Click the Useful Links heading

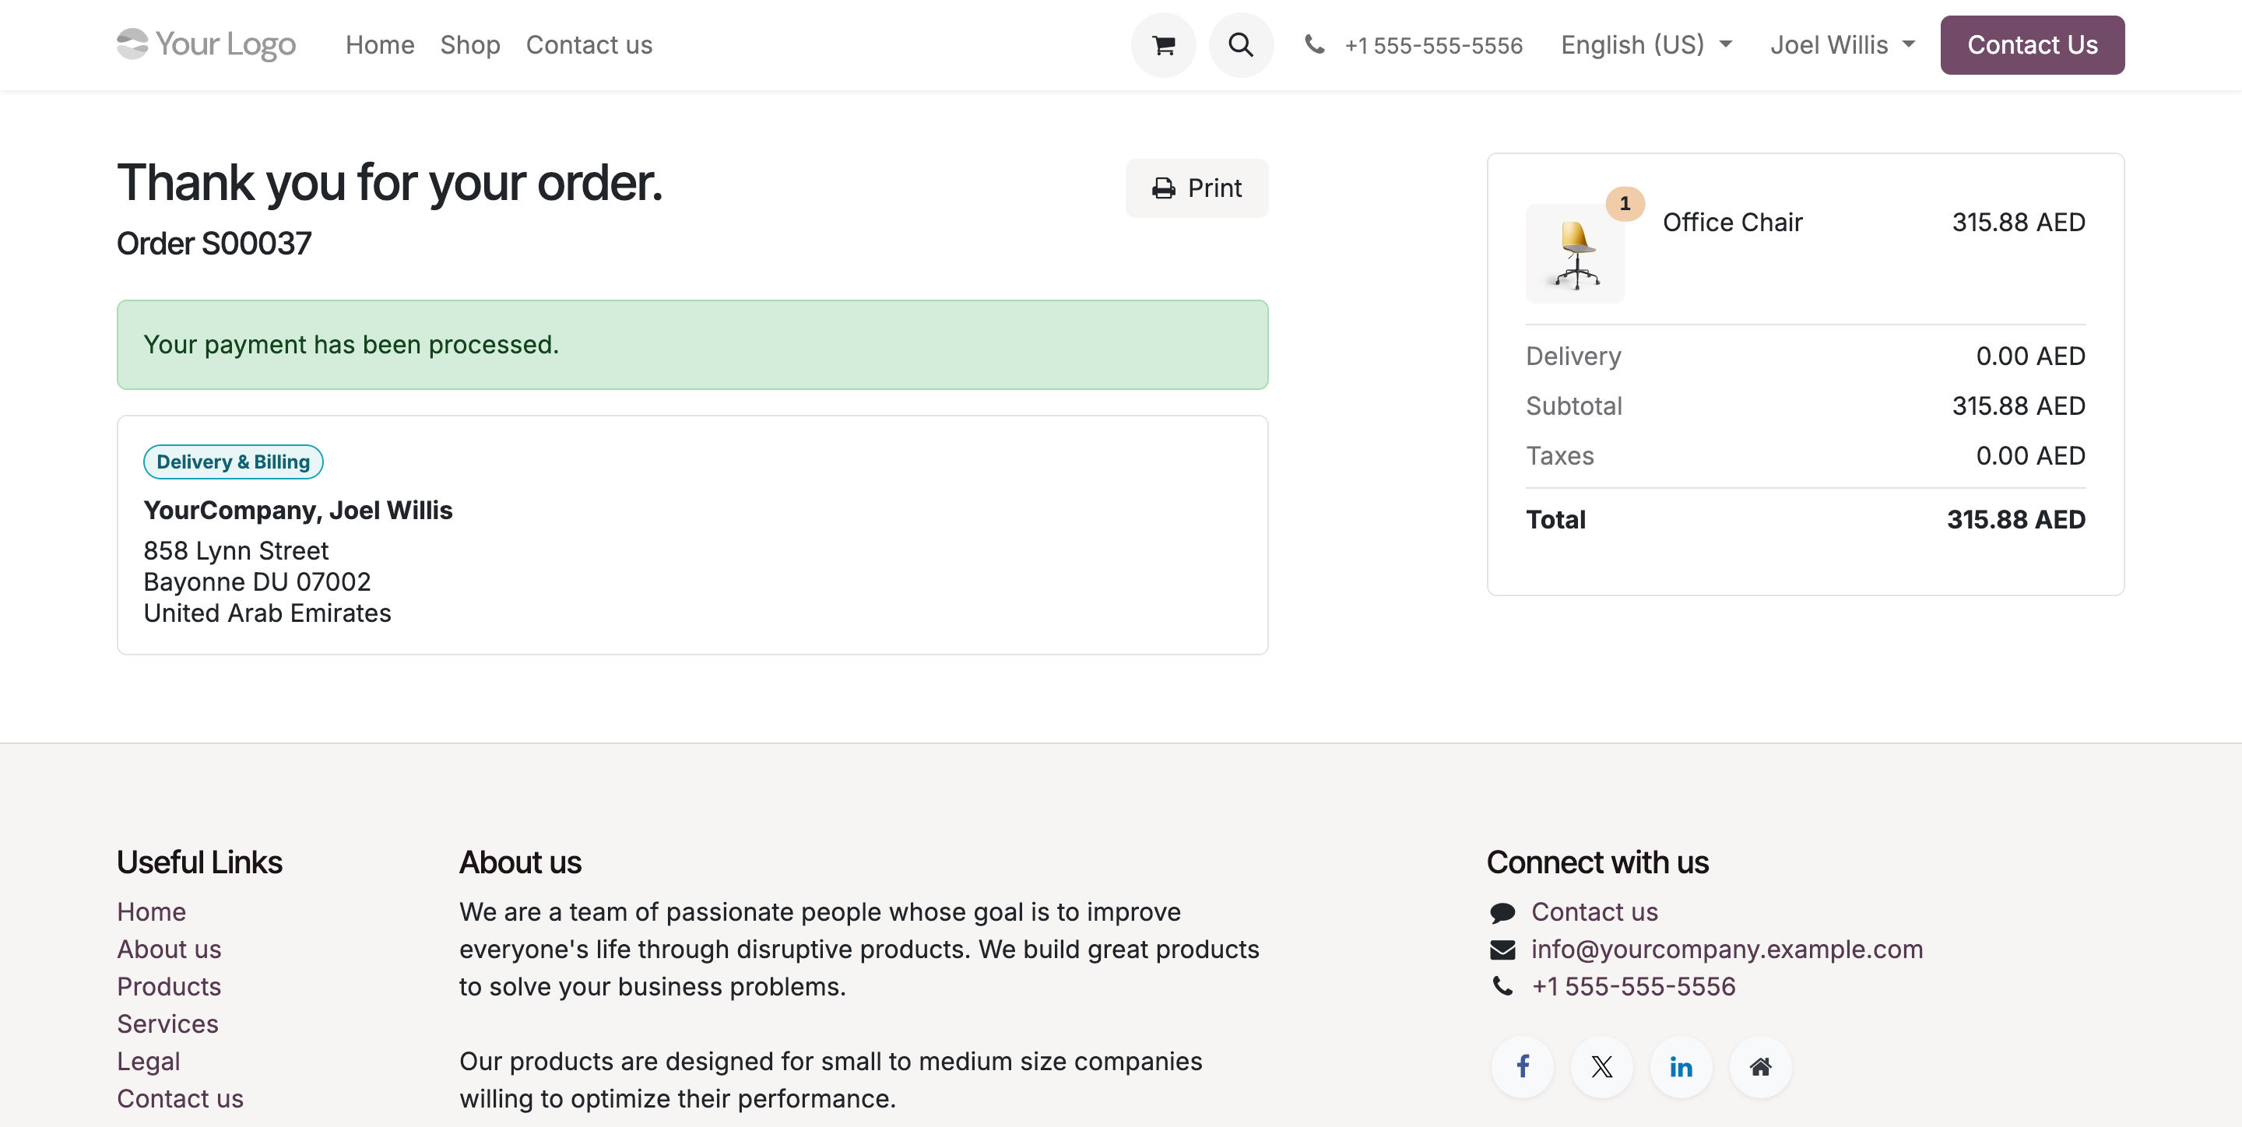point(199,862)
